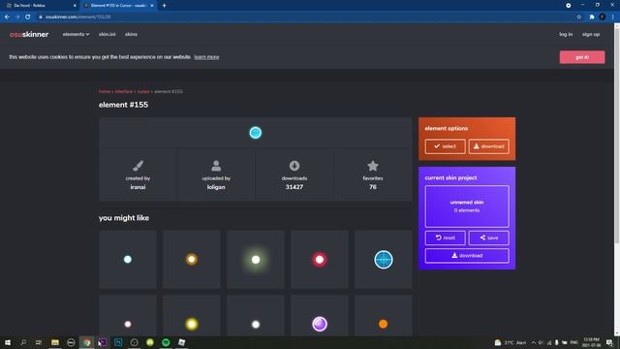Open the yellow glowing cursor thumbnail
620x349 pixels.
[192, 316]
